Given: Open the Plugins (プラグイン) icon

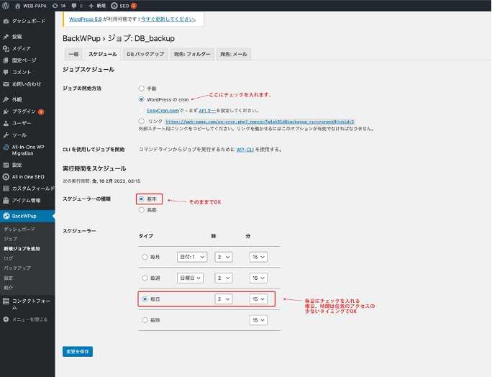Looking at the screenshot, I should [6, 112].
